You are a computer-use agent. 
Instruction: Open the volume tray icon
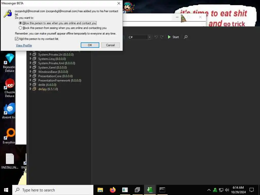pos(227,190)
